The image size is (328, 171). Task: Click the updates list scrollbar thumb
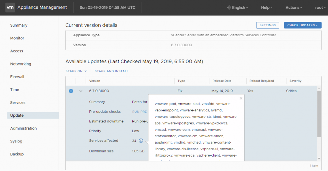pos(319,114)
